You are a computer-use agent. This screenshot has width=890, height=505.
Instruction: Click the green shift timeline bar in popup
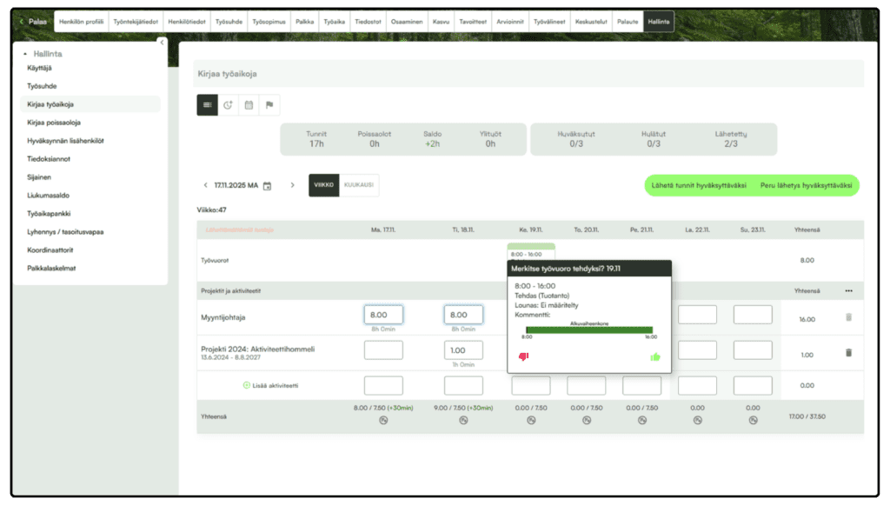tap(589, 329)
